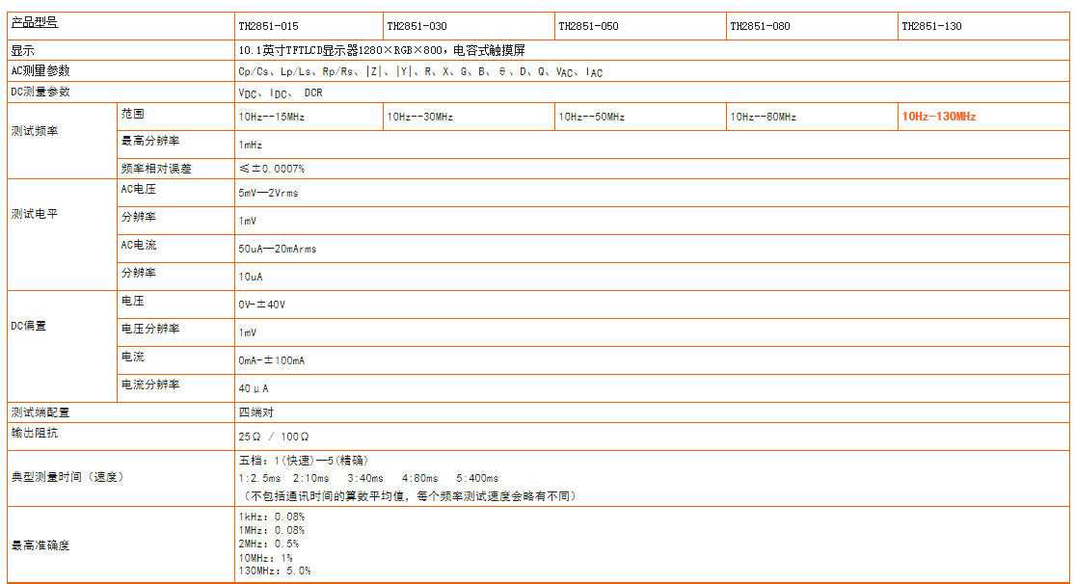The width and height of the screenshot is (1075, 584).
Task: Click the highlighted 10Hz-130MHz orange text
Action: [939, 117]
